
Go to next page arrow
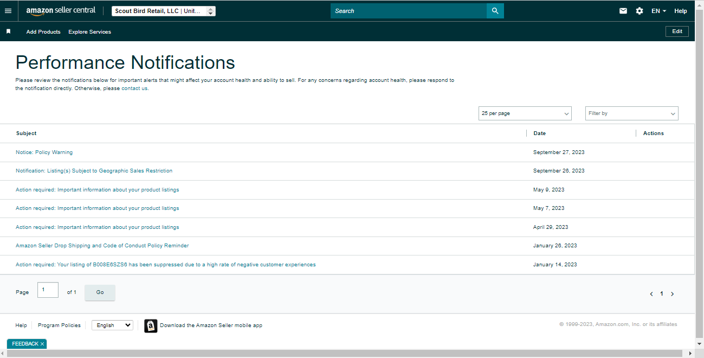[673, 294]
